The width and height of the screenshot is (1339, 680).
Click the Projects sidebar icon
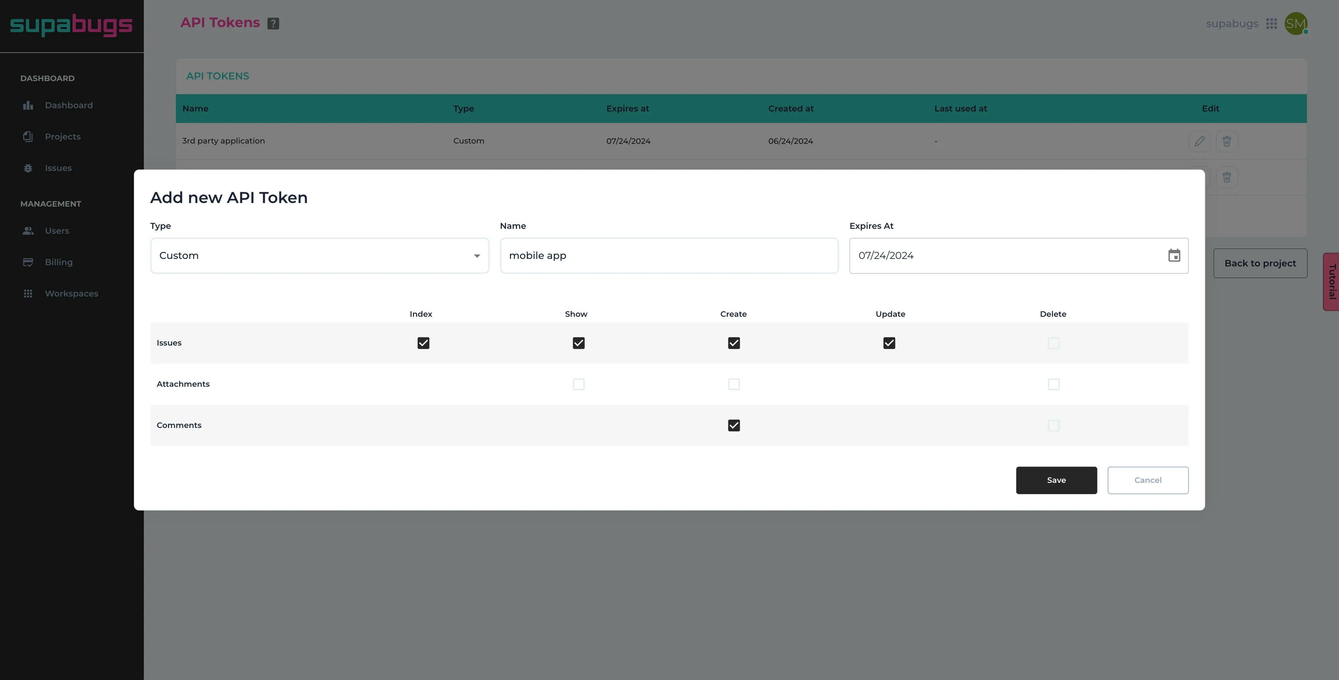[28, 137]
